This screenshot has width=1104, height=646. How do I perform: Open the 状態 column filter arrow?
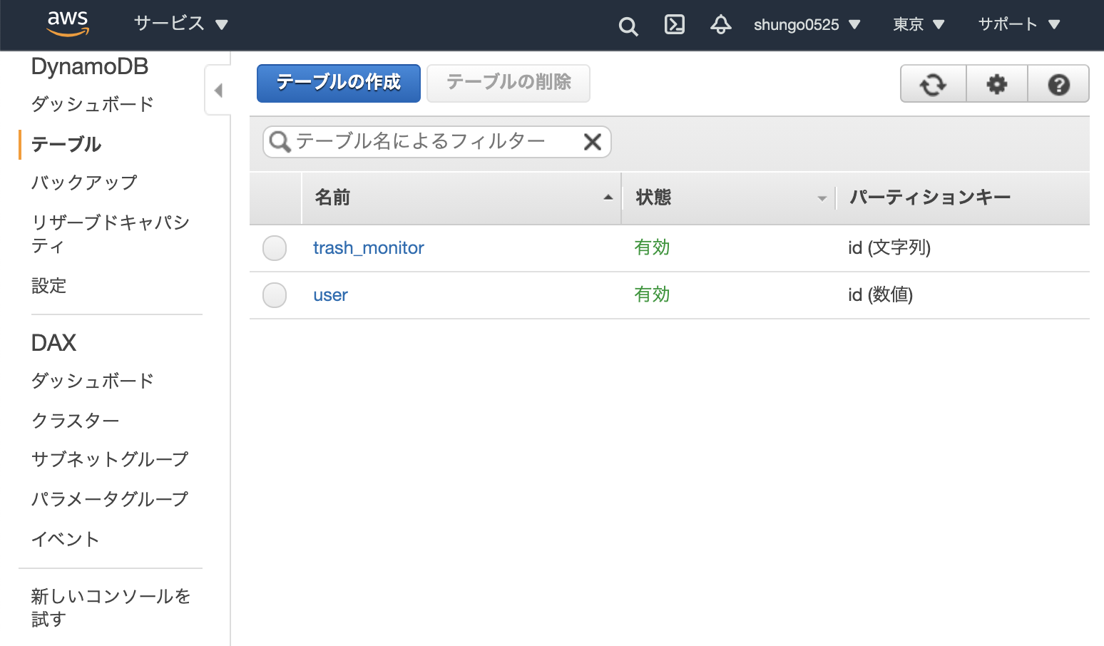[822, 199]
